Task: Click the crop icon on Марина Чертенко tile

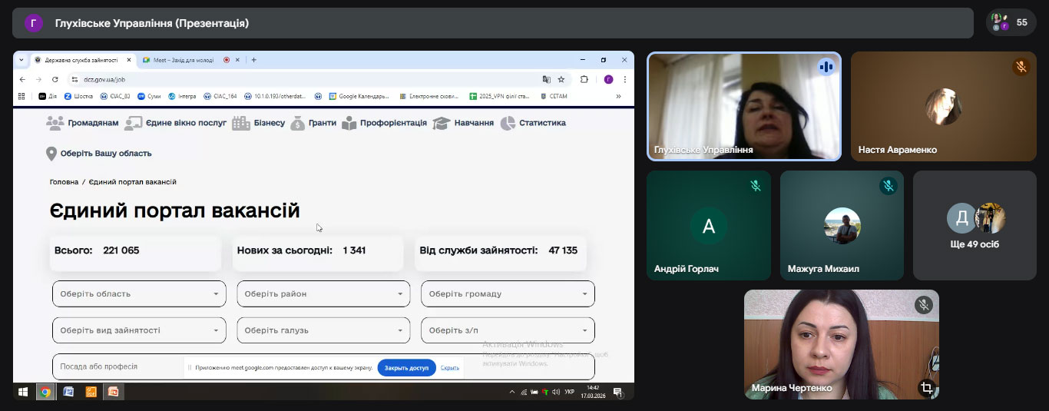Action: (x=926, y=388)
